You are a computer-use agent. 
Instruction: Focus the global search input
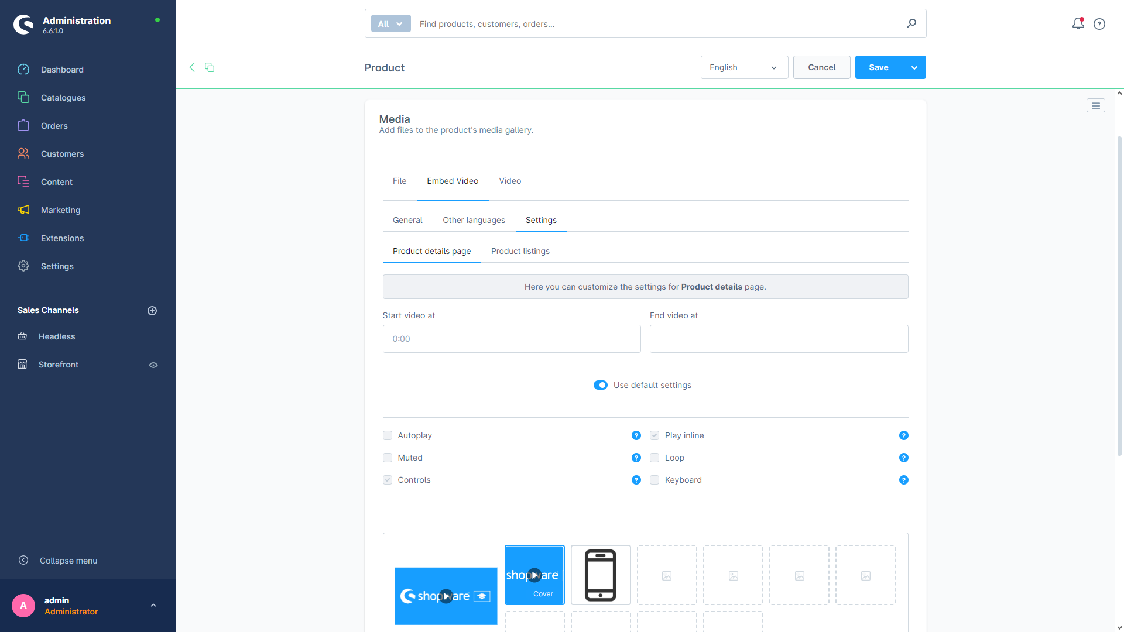[659, 24]
